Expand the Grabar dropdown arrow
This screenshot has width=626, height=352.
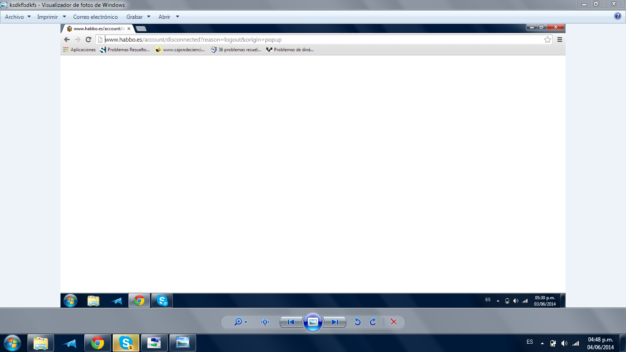coord(148,17)
